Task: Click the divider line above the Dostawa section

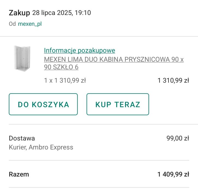Action: click(99, 124)
